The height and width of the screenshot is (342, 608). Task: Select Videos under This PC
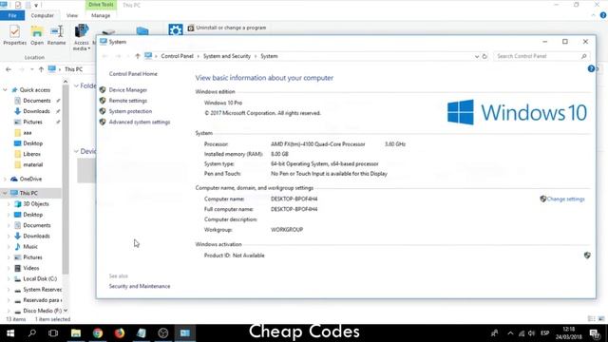tap(31, 268)
